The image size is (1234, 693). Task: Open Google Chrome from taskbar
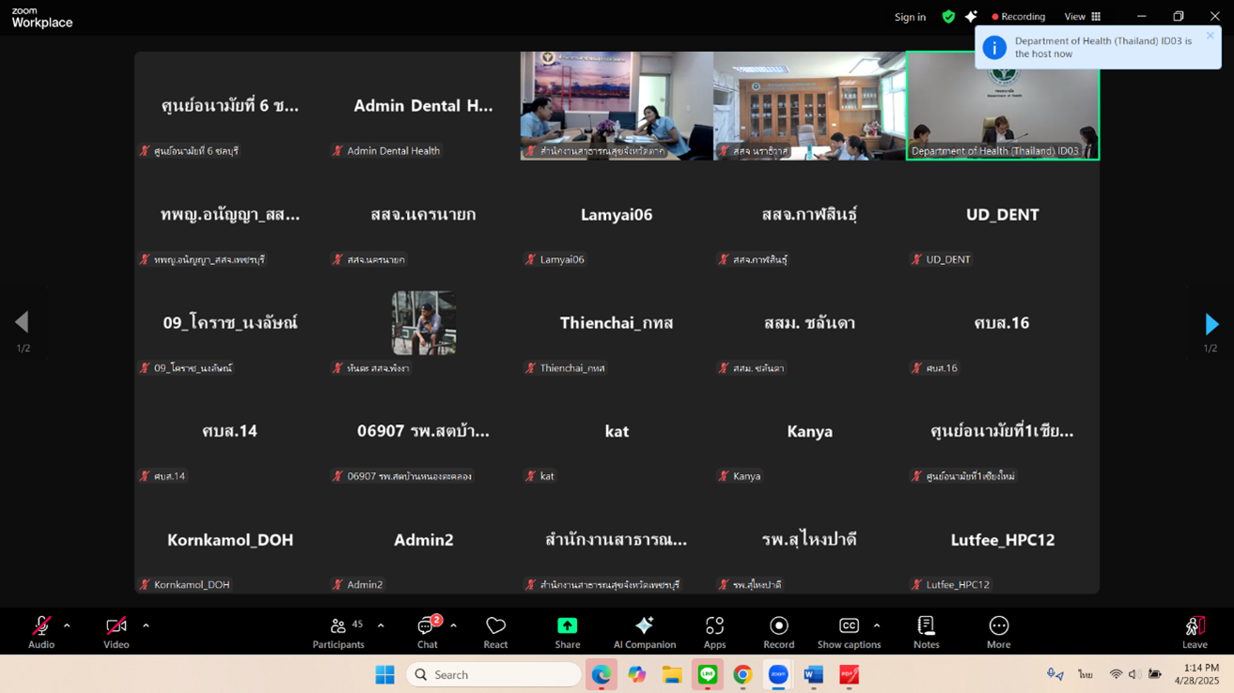click(x=742, y=674)
